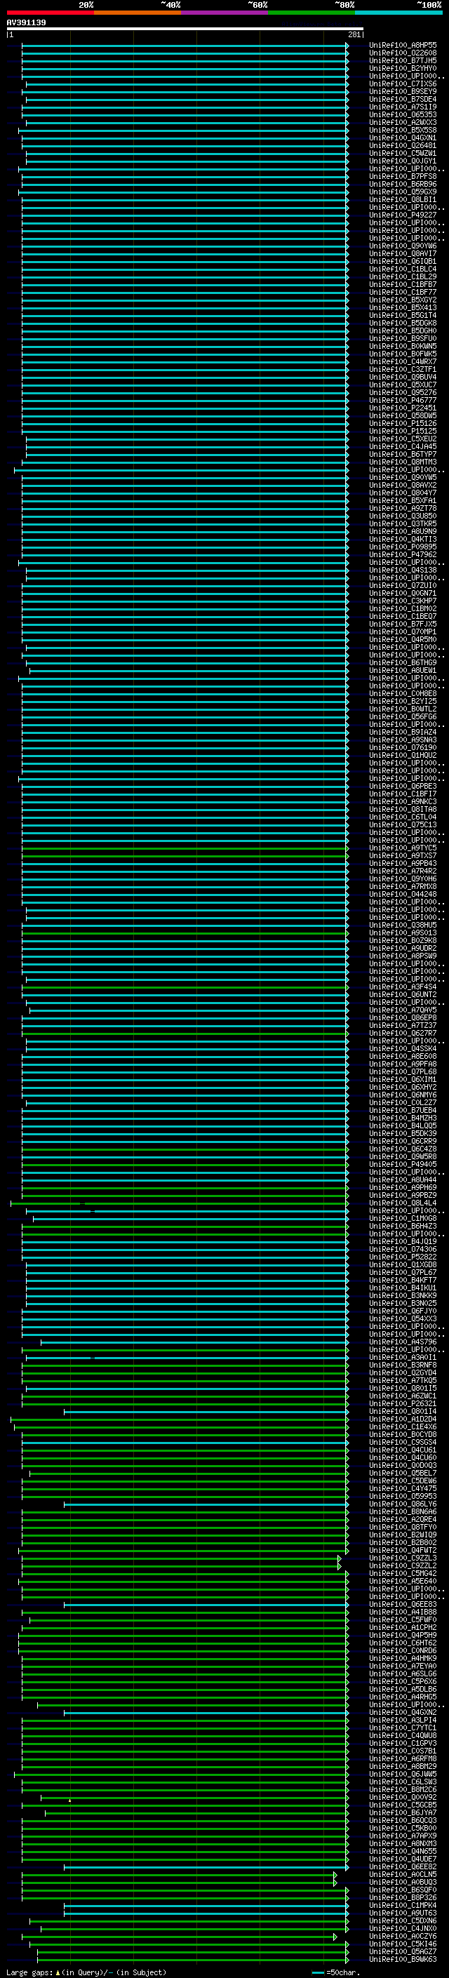Open hit UniRef100_A8HP55

tap(403, 46)
